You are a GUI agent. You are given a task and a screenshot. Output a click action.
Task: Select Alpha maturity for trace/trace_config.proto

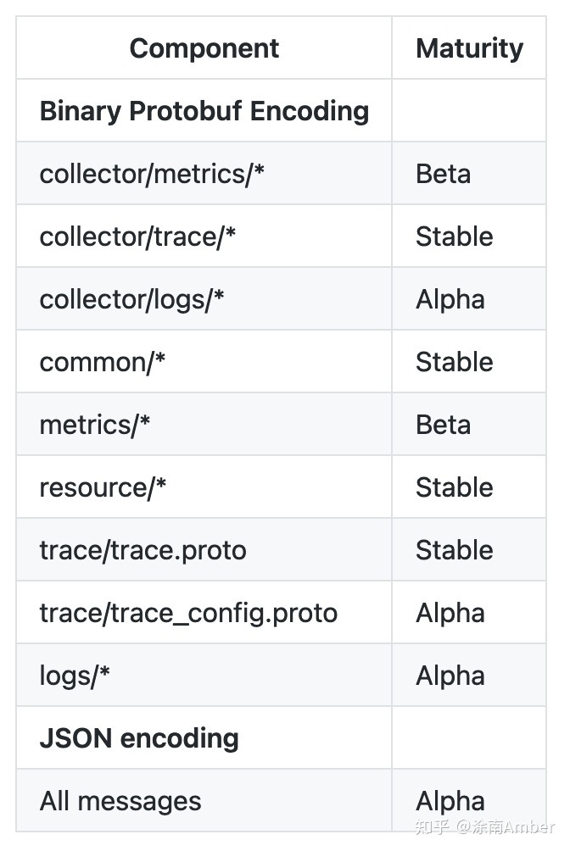point(450,613)
